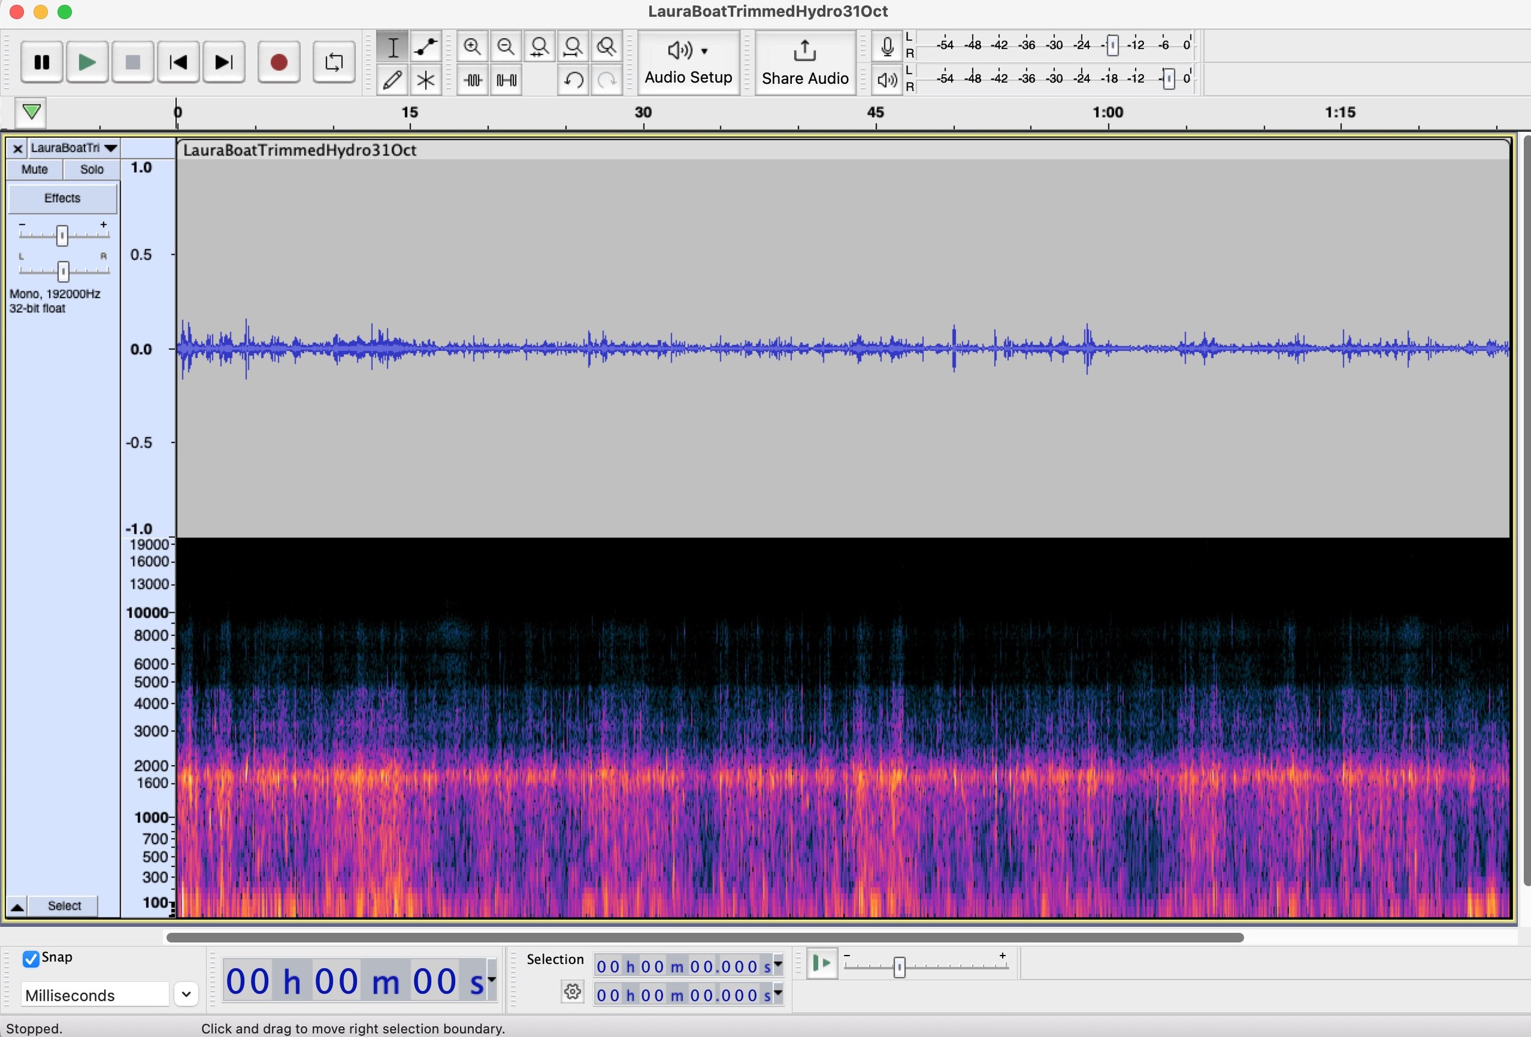This screenshot has height=1037, width=1531.
Task: Start playback with the Play button
Action: [x=87, y=62]
